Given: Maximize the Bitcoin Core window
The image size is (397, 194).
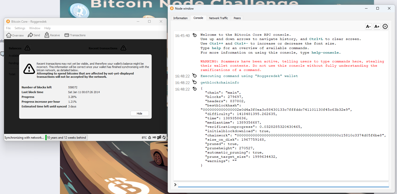Looking at the screenshot, I should [x=149, y=21].
